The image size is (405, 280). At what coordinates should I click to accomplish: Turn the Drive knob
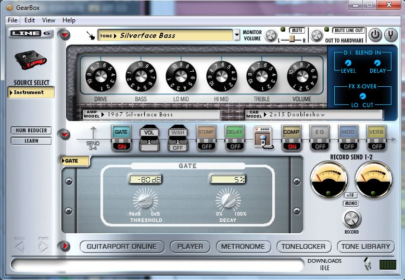[x=101, y=76]
